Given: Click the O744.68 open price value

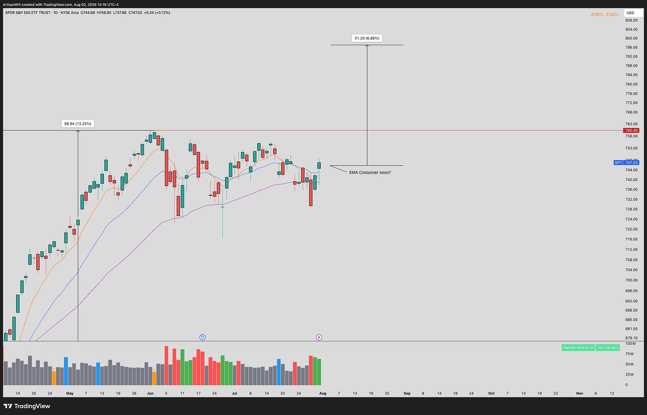Looking at the screenshot, I should pyautogui.click(x=89, y=12).
